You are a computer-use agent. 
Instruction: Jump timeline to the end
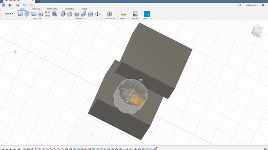(x=18, y=149)
